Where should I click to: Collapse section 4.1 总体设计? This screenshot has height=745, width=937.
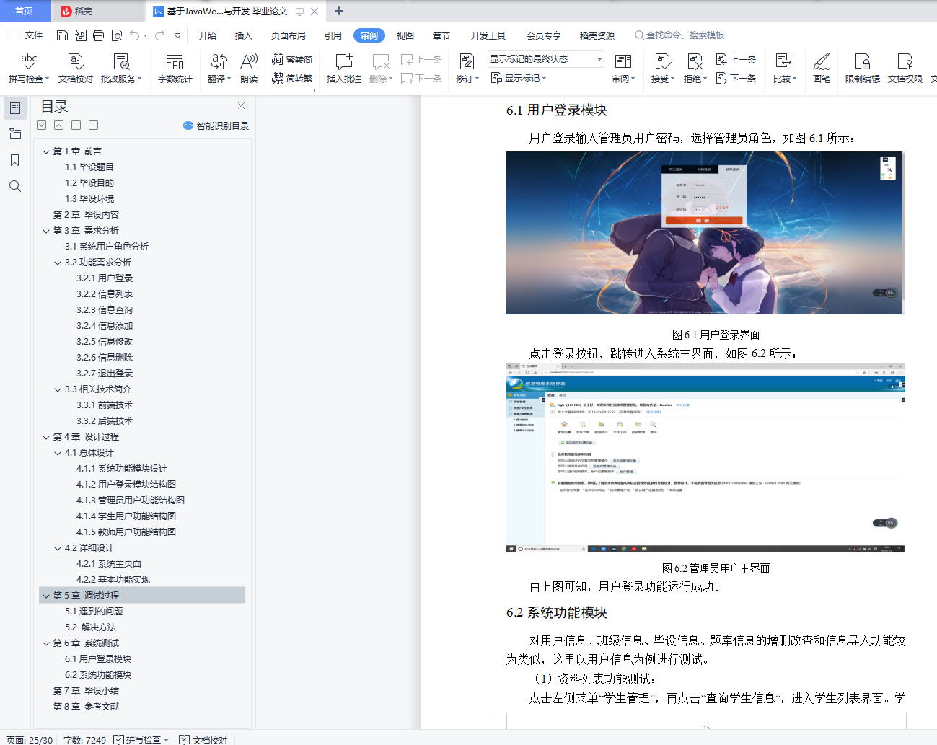tap(58, 453)
